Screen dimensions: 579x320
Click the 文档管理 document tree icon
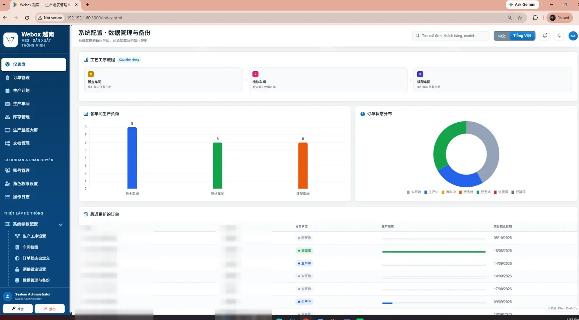click(7, 143)
